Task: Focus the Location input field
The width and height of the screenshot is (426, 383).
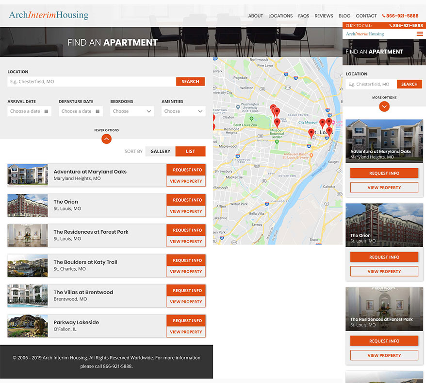Action: pyautogui.click(x=92, y=81)
